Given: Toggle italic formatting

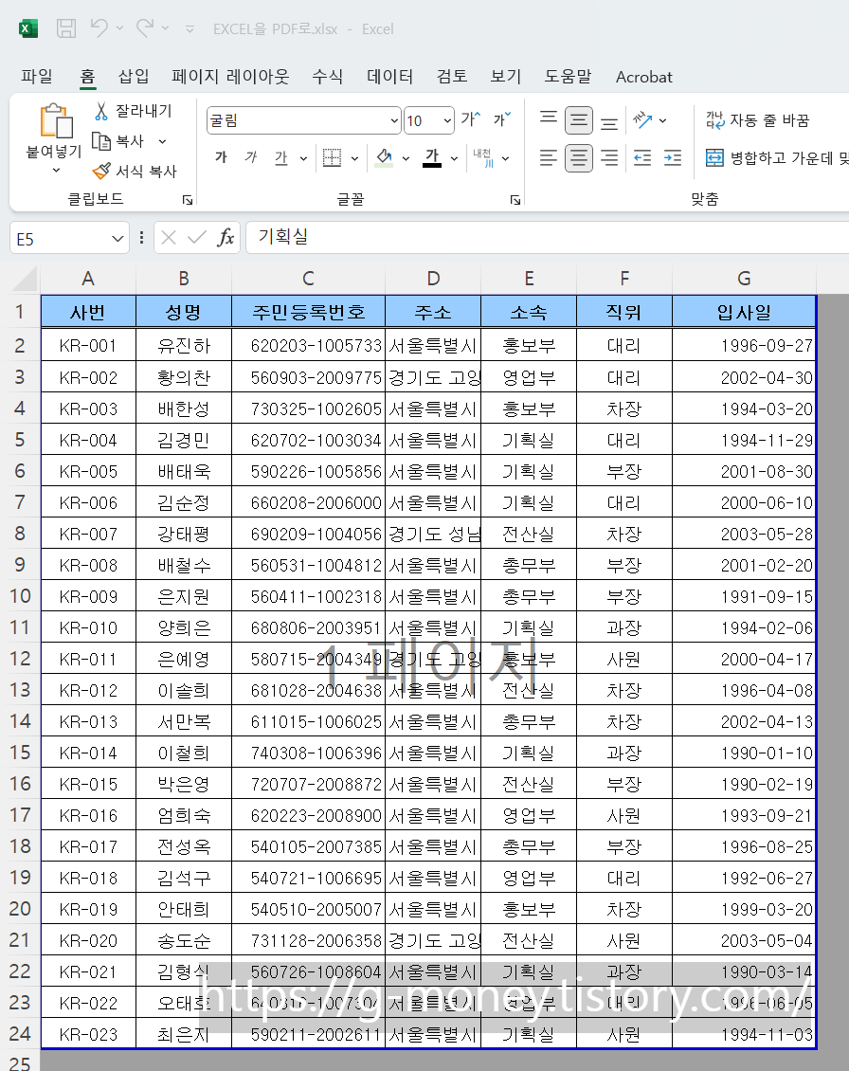Looking at the screenshot, I should pyautogui.click(x=251, y=157).
